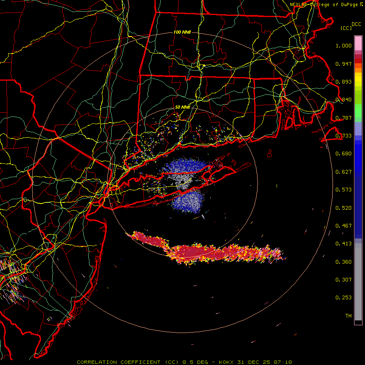
Task: Click the 0.307 legend value
Action: point(344,280)
